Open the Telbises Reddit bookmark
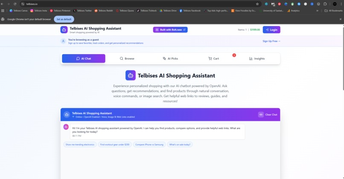The height and width of the screenshot is (179, 344). pyautogui.click(x=104, y=11)
